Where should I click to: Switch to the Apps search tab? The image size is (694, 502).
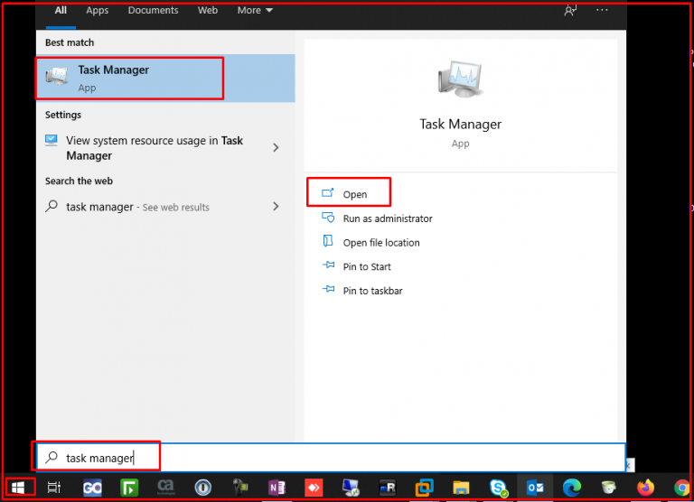98,10
